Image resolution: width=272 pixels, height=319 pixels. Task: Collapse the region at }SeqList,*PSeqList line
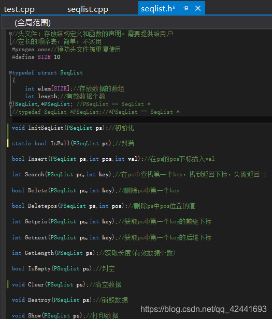(10, 104)
